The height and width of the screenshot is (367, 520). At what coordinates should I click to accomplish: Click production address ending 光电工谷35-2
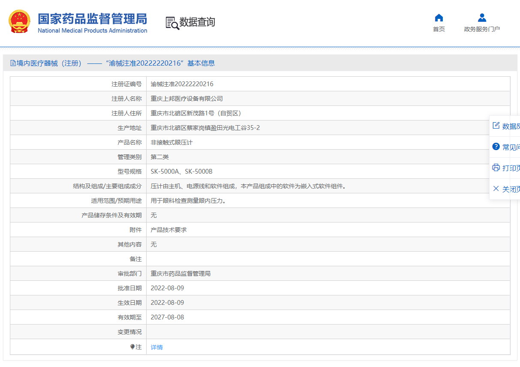[x=205, y=128]
